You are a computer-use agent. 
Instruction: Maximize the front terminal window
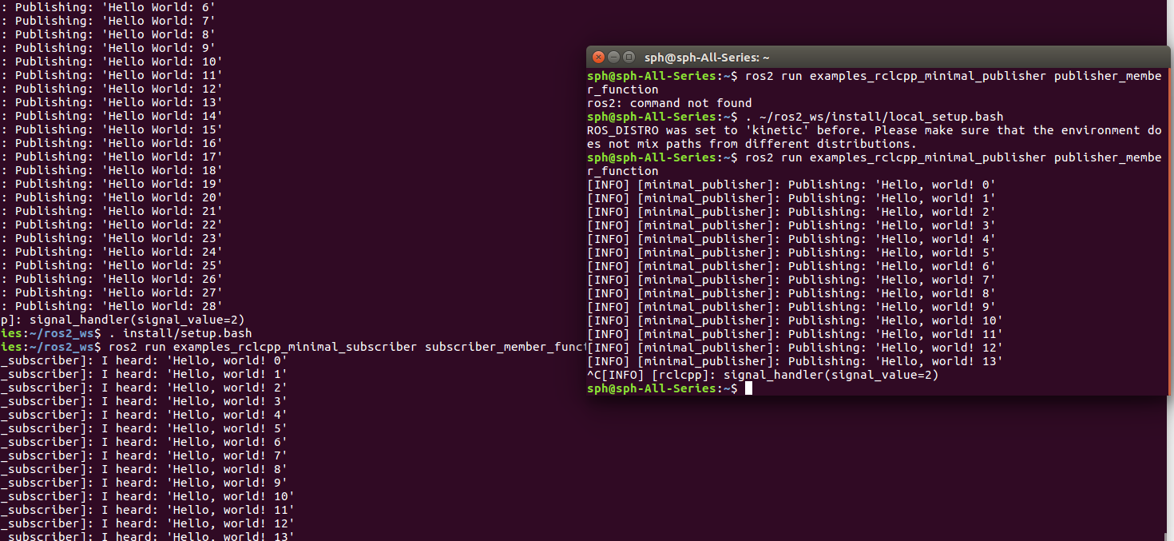tap(629, 57)
